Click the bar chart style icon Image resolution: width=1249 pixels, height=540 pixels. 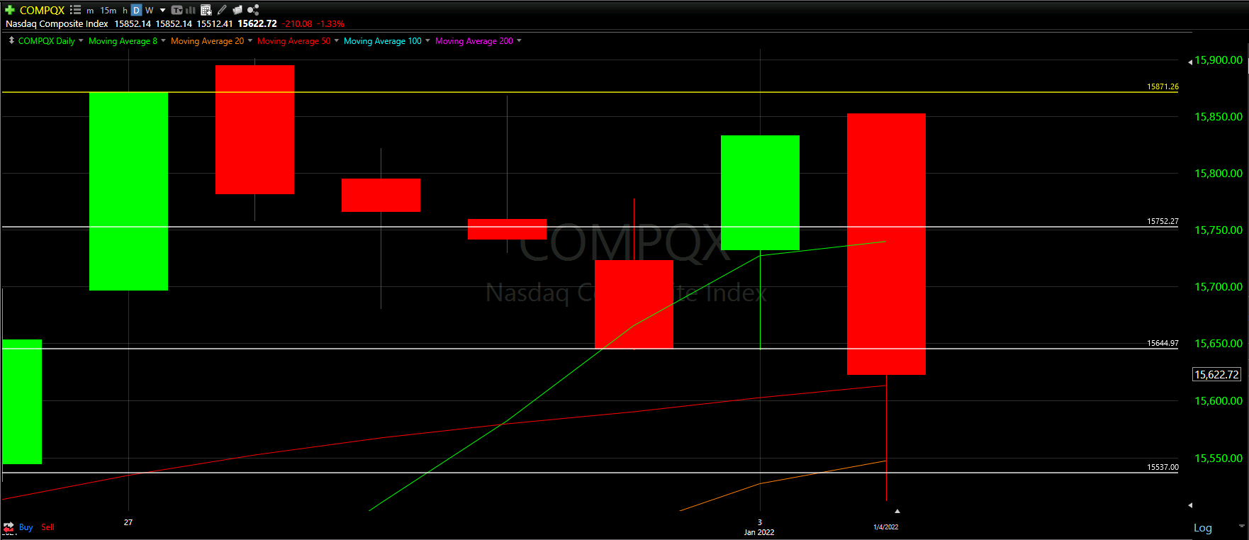(x=191, y=10)
